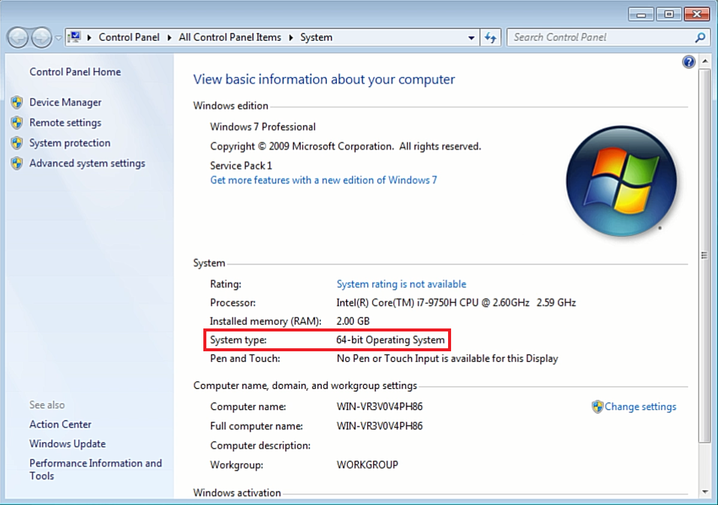
Task: Open Windows Update
Action: (x=68, y=444)
